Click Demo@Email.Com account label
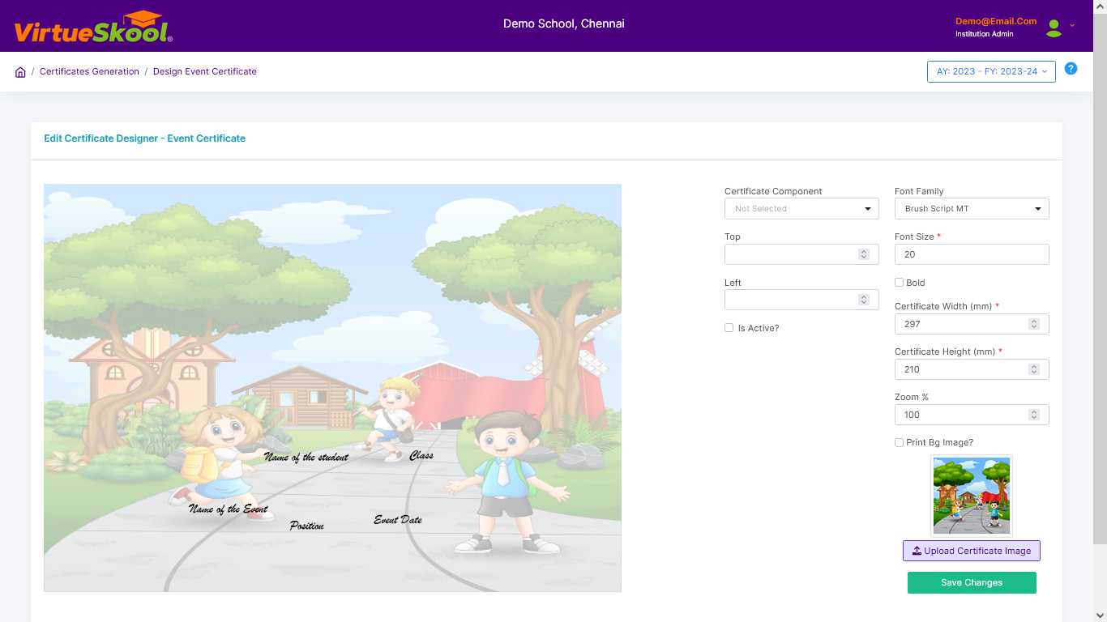This screenshot has width=1107, height=622. coord(996,21)
